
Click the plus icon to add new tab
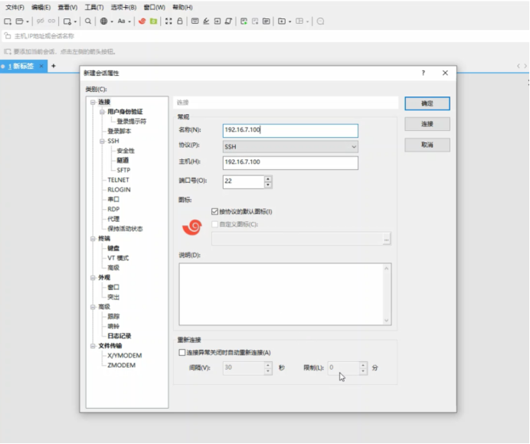[53, 67]
